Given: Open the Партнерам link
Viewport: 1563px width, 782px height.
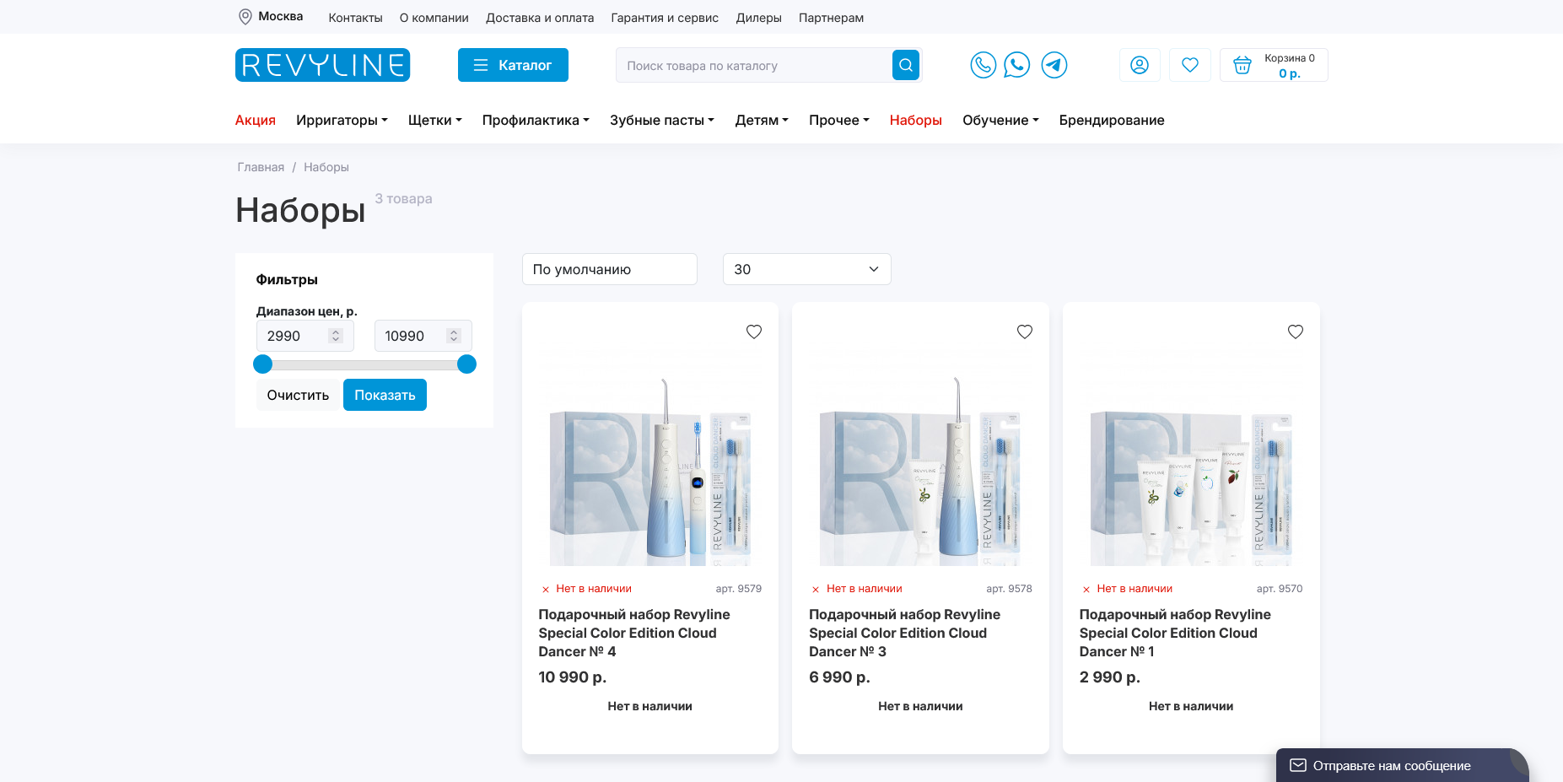Looking at the screenshot, I should click(x=831, y=18).
